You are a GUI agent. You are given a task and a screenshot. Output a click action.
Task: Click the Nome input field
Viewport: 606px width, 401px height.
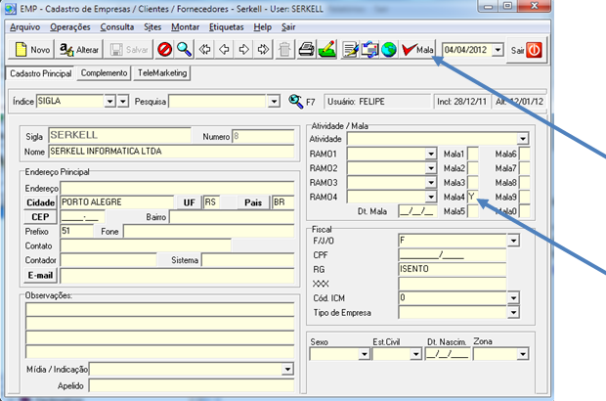click(x=171, y=152)
